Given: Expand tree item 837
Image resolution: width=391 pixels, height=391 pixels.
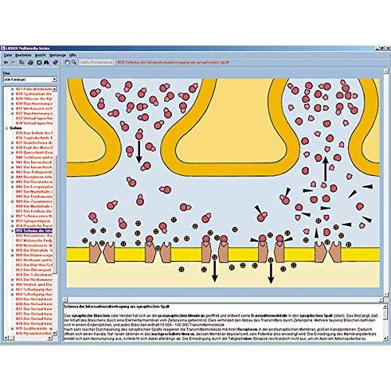Looking at the screenshot, I should (13, 143).
